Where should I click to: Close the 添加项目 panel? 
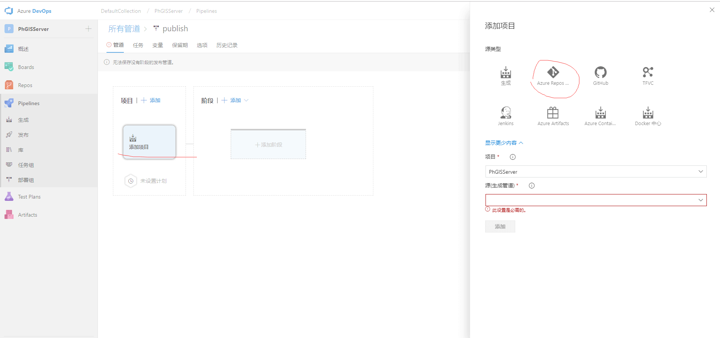point(712,10)
